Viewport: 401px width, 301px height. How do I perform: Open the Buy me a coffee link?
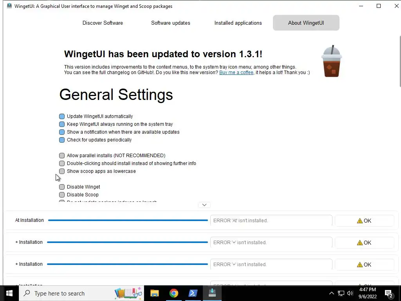click(236, 73)
